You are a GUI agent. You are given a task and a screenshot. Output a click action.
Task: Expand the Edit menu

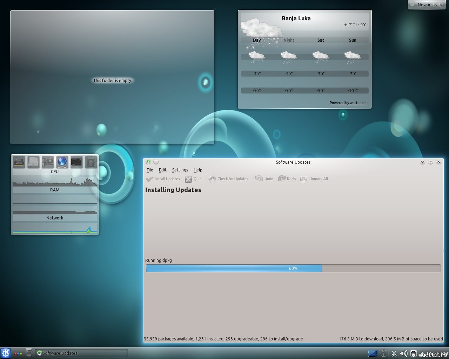(x=162, y=170)
